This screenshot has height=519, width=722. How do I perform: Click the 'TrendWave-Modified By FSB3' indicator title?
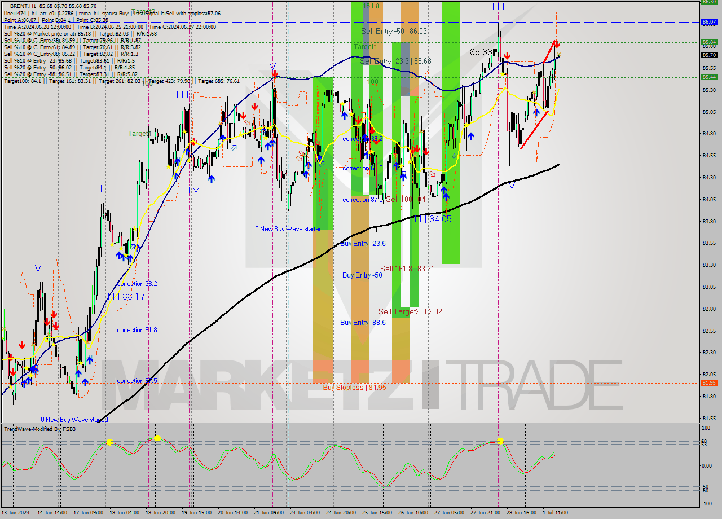pos(40,429)
